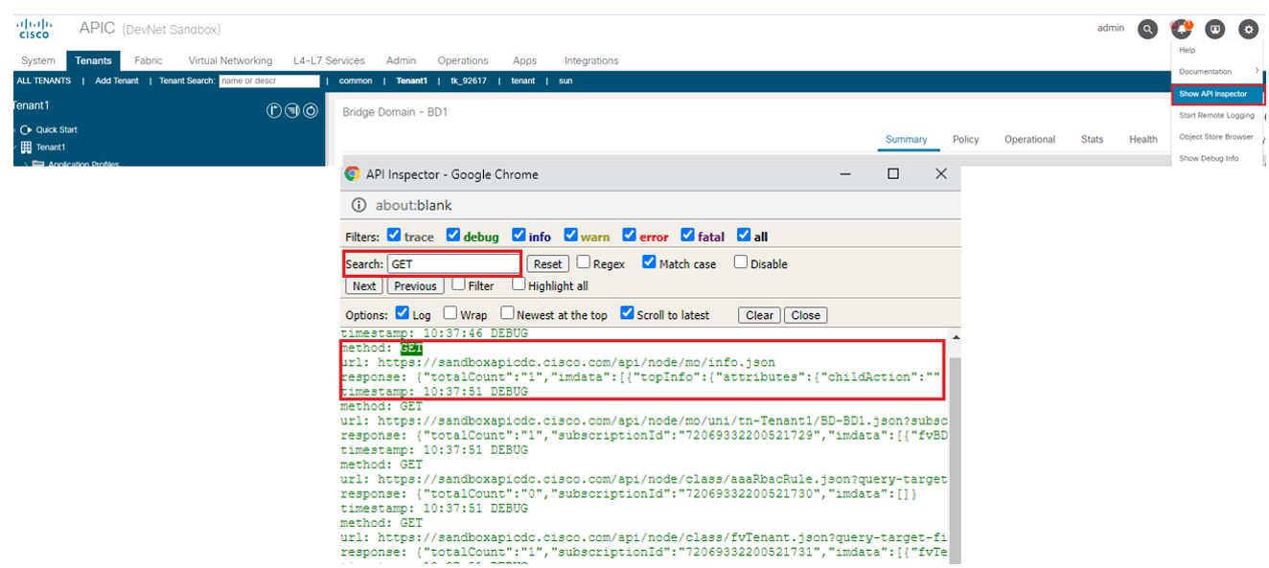
Task: Select Object Store Browser menu item
Action: coord(1216,137)
